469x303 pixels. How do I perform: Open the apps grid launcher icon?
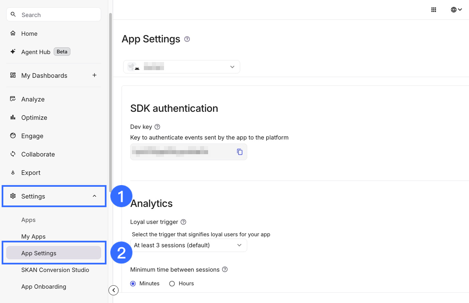click(433, 10)
